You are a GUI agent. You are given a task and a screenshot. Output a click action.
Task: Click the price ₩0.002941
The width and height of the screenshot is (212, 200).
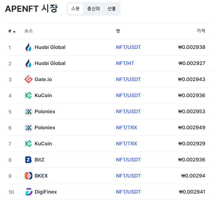click(x=192, y=192)
